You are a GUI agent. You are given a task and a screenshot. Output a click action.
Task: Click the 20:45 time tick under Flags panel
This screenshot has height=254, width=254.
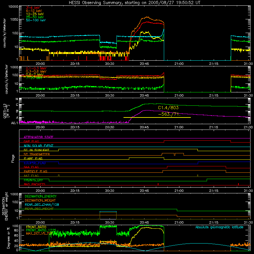(144, 191)
